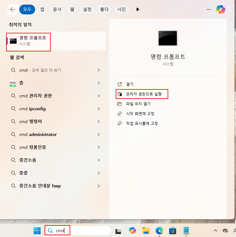Viewport: 236px width, 237px height.
Task: Open Microsoft Edge from the taskbar
Action: pyautogui.click(x=159, y=231)
